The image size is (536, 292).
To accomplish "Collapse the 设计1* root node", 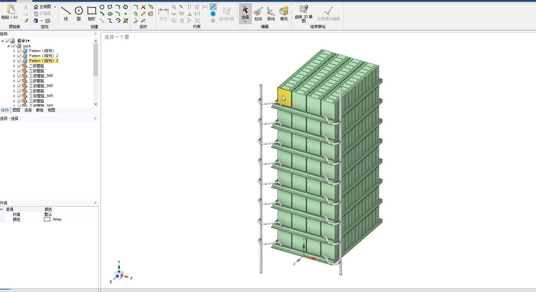I will 3,41.
